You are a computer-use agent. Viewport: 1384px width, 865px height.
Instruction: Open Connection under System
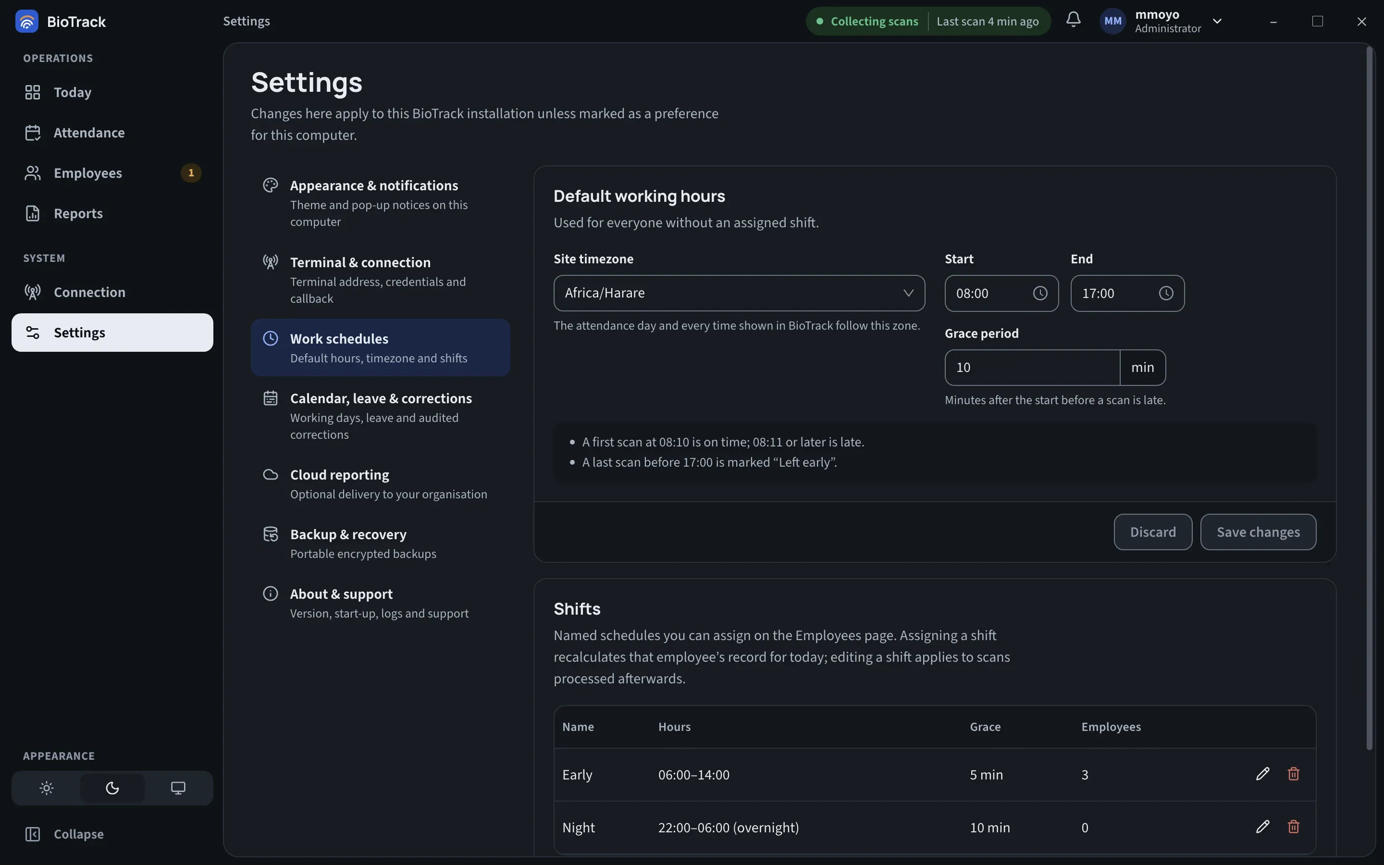pyautogui.click(x=112, y=292)
